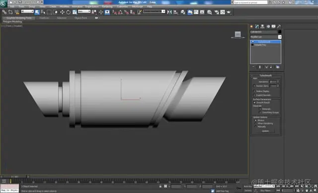Viewport: 318px width, 193px height.
Task: Open the reference coordinate system dropdown
Action: tap(84, 11)
